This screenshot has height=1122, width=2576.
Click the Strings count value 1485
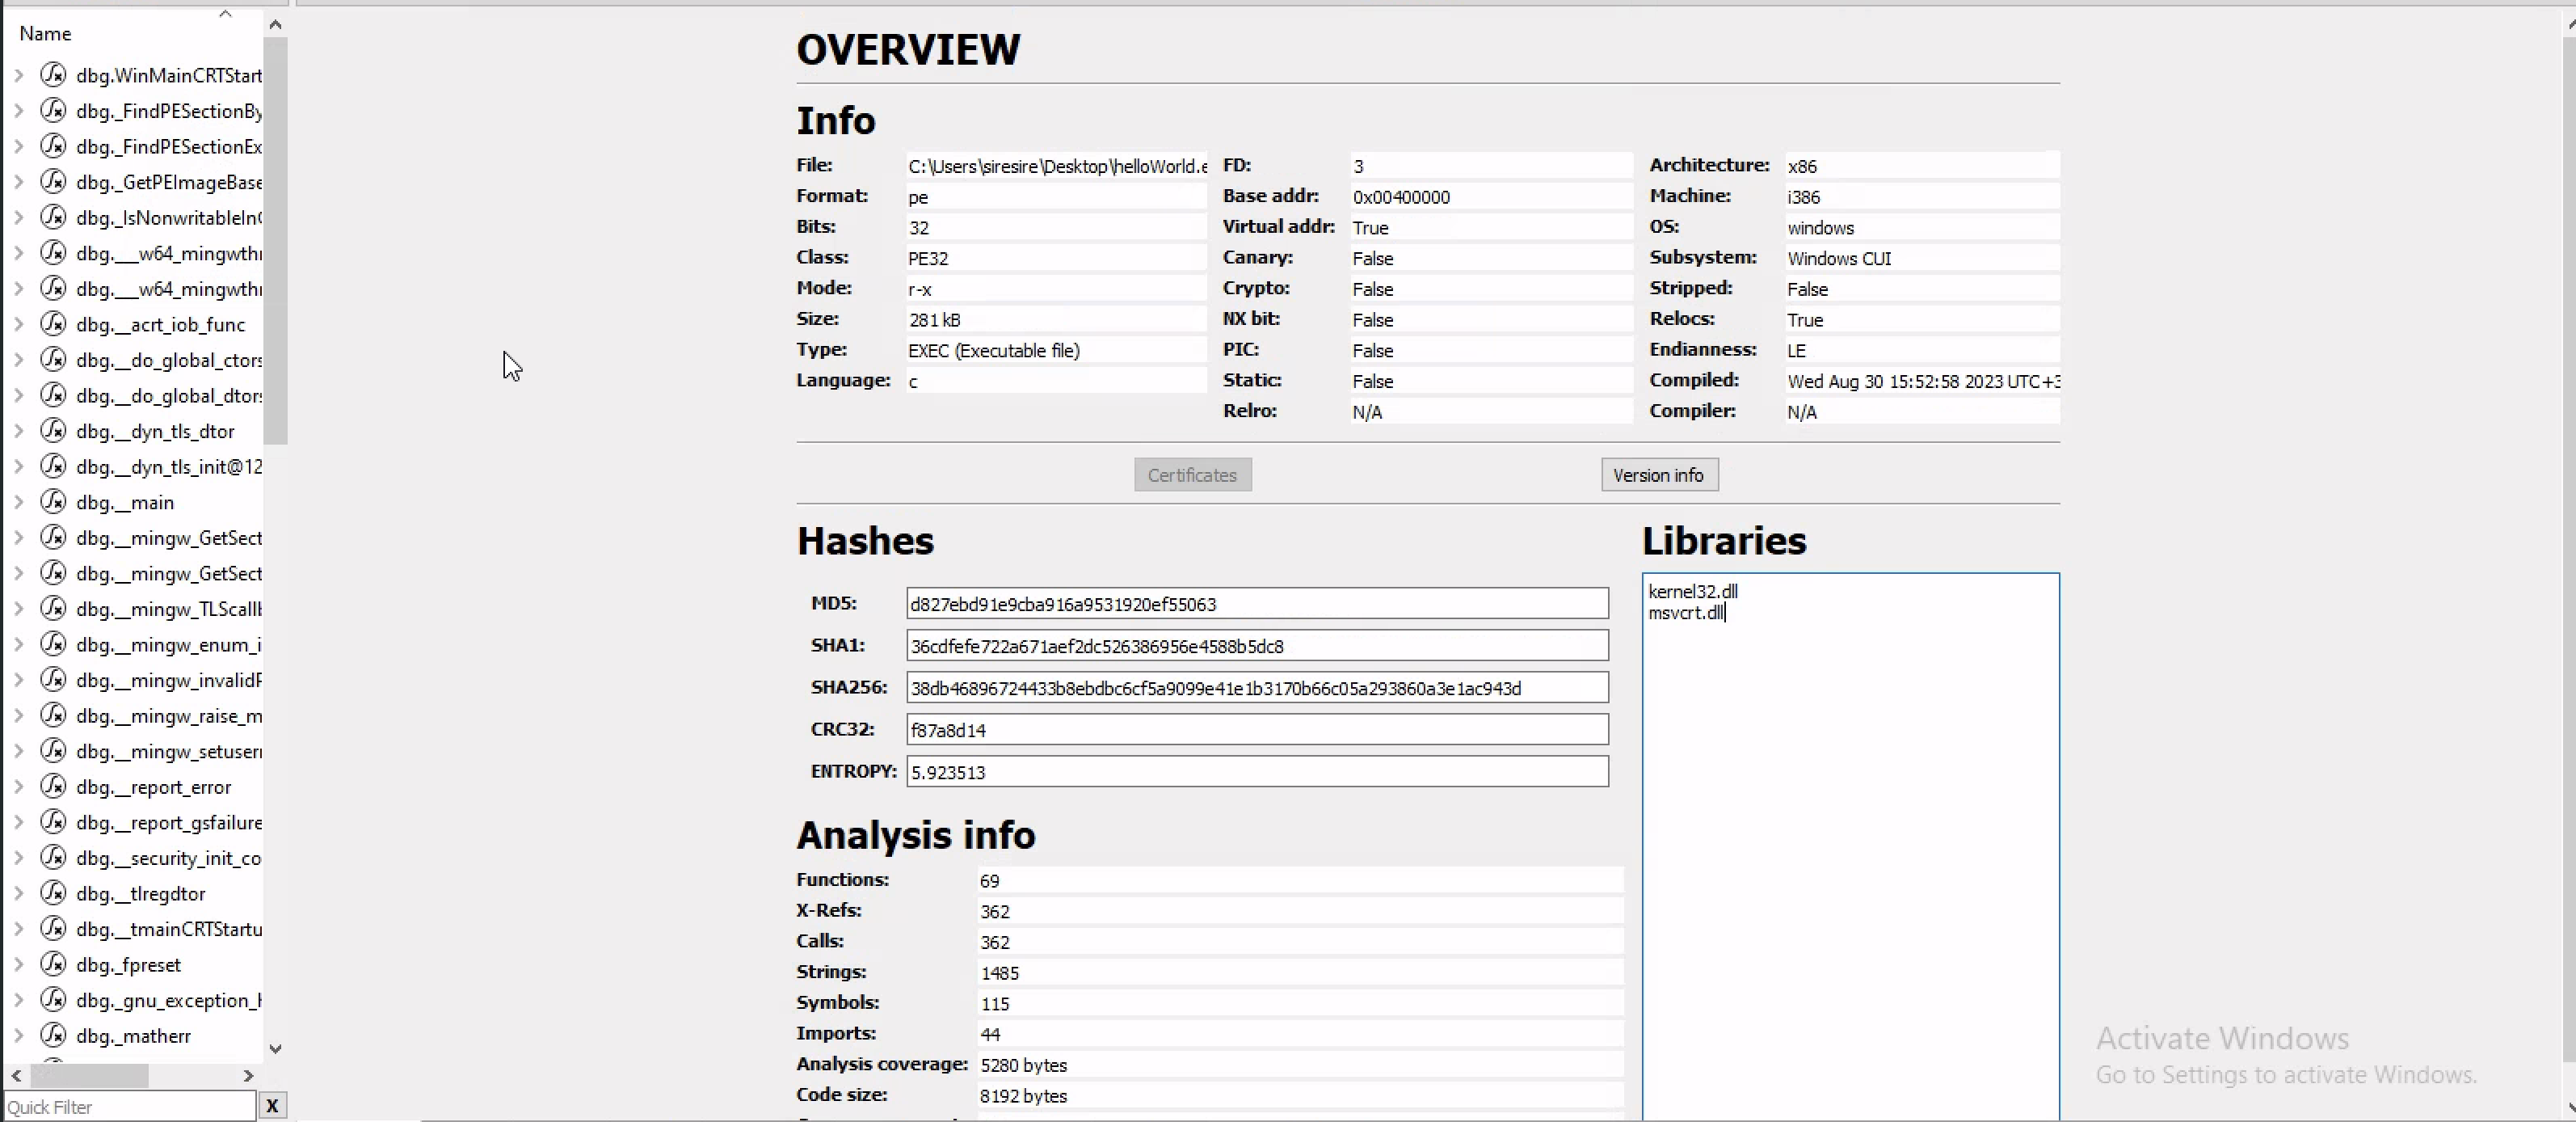(999, 973)
